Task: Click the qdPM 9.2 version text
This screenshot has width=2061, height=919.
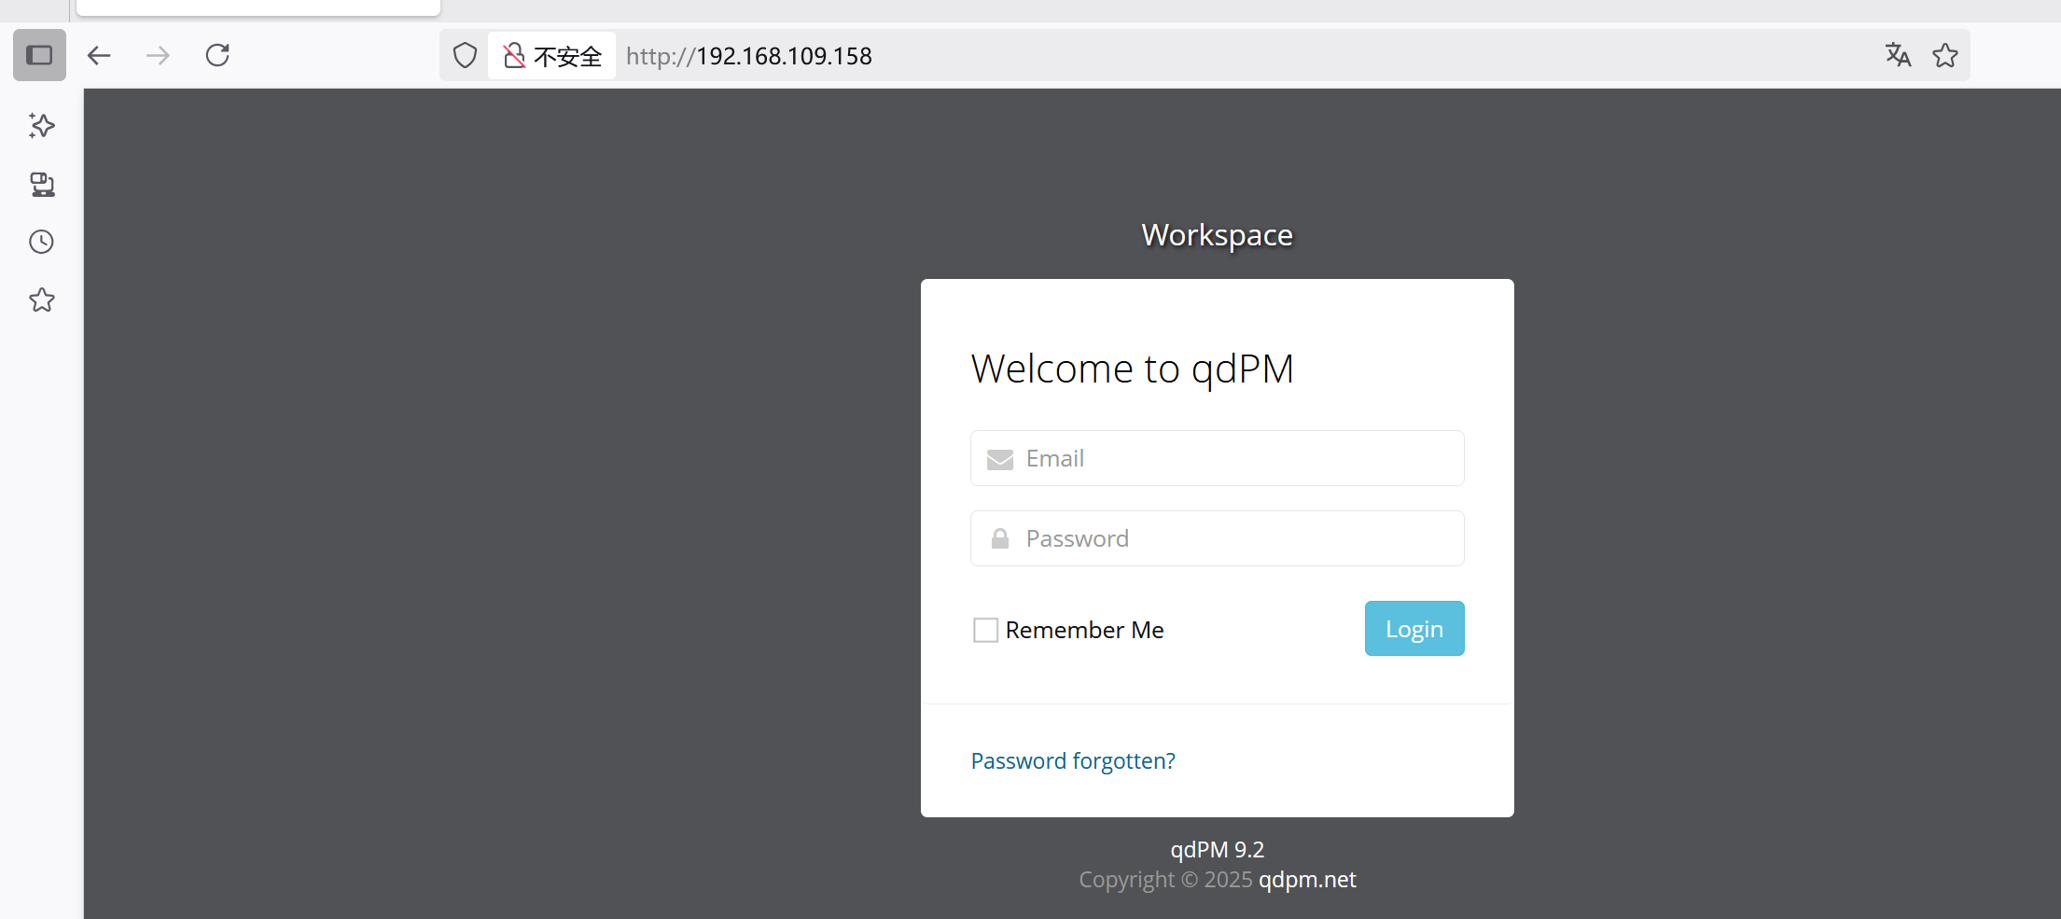Action: coord(1218,850)
